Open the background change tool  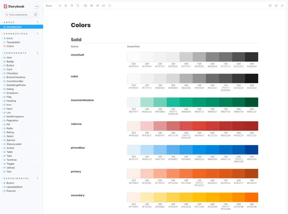pos(85,6)
